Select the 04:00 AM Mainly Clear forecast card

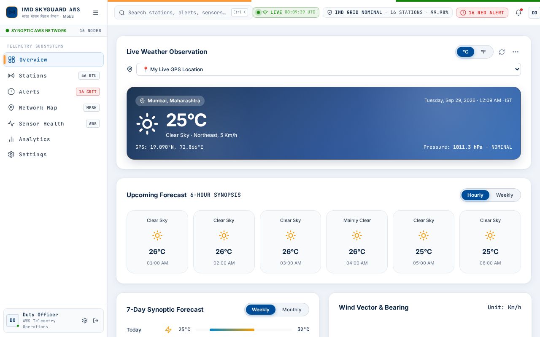point(357,242)
